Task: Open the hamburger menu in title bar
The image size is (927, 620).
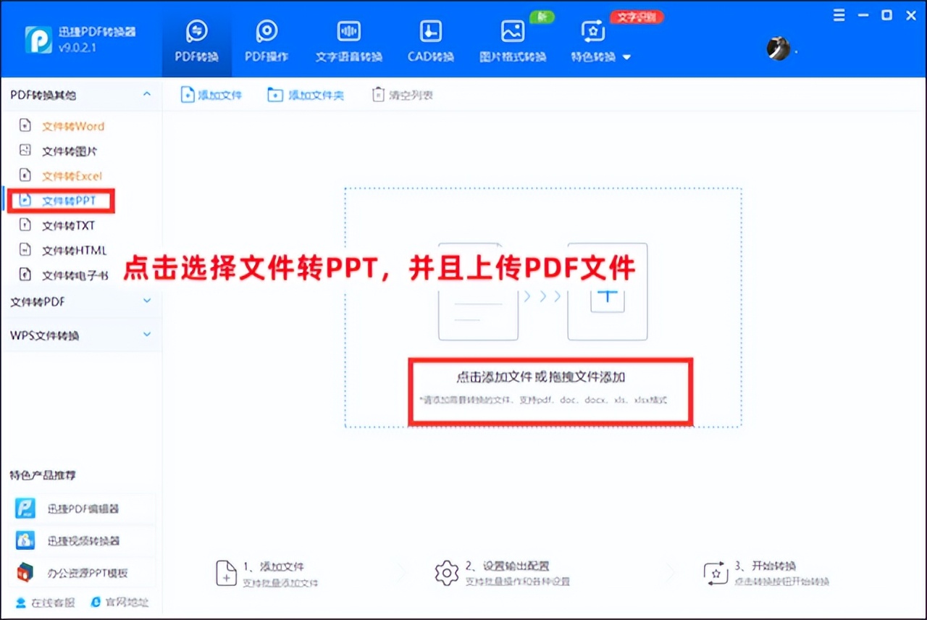Action: pyautogui.click(x=839, y=15)
